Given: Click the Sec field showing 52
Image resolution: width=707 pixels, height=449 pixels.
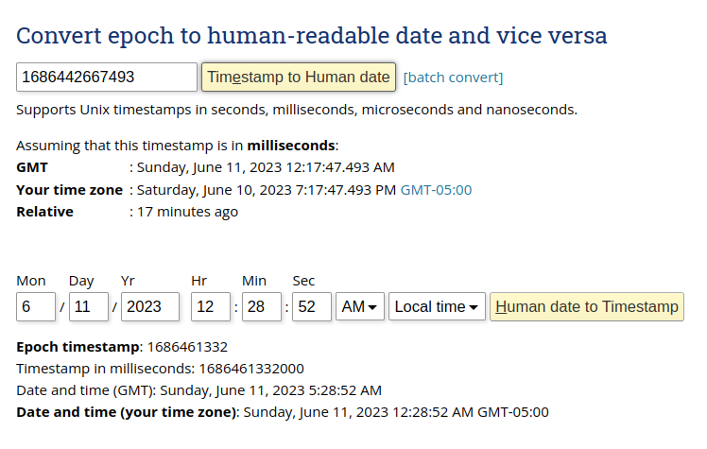Looking at the screenshot, I should pyautogui.click(x=312, y=306).
